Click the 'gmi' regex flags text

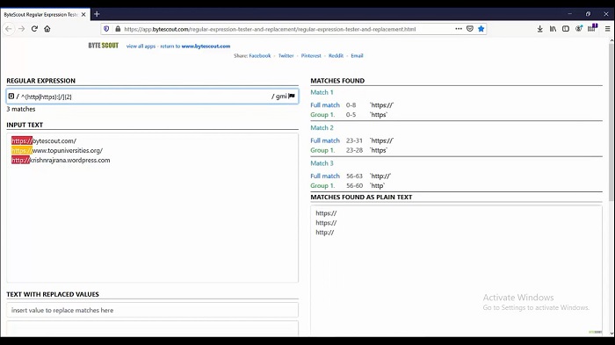coord(281,97)
